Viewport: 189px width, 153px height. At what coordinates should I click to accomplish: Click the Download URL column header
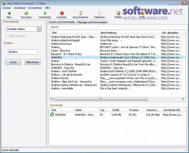(x=173, y=110)
